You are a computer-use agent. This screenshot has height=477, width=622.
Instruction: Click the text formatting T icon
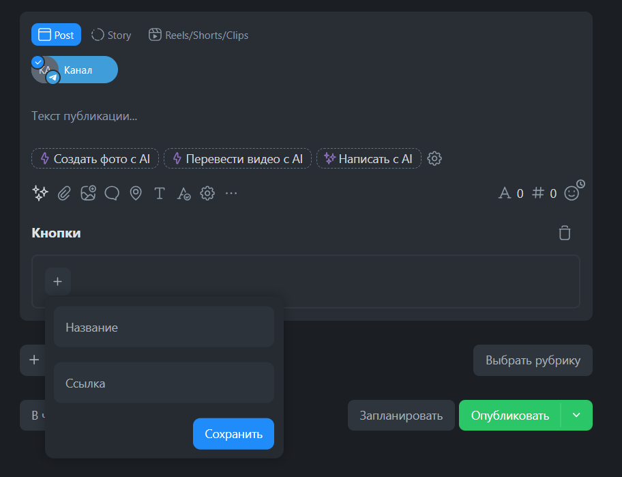160,193
